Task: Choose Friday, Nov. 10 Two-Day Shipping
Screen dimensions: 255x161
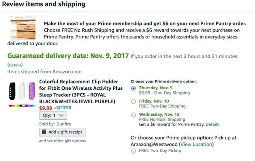Action: (x=133, y=101)
